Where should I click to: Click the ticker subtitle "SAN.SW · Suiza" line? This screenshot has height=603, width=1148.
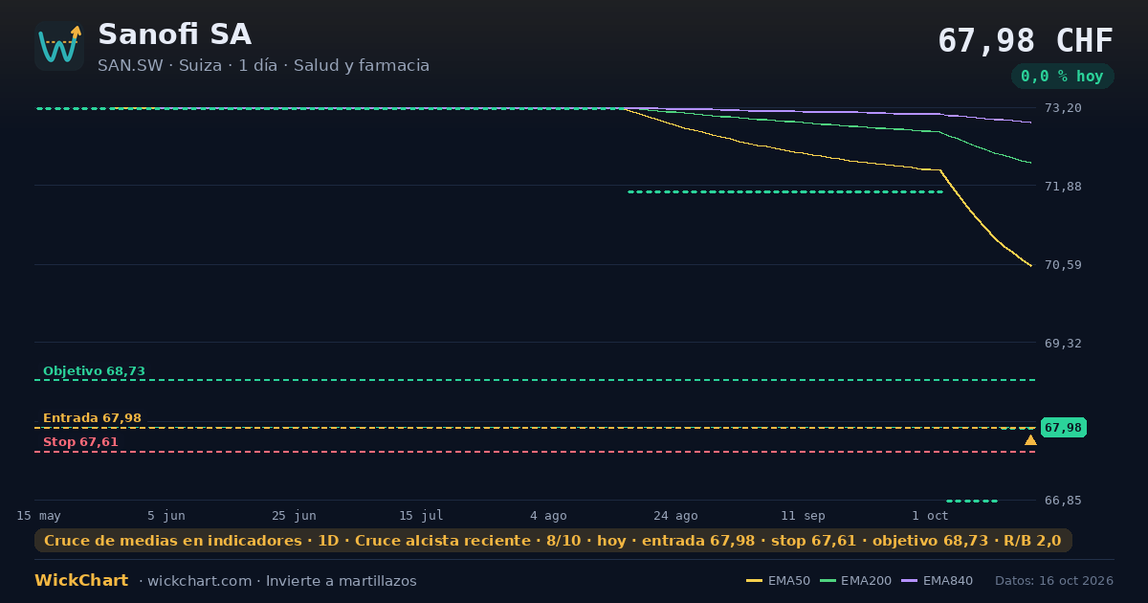pyautogui.click(x=263, y=66)
